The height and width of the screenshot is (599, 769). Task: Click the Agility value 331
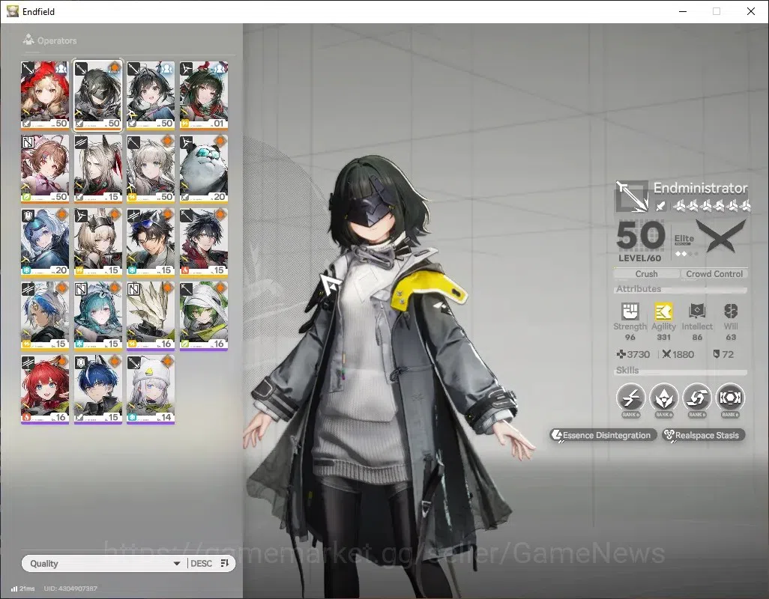(x=663, y=337)
